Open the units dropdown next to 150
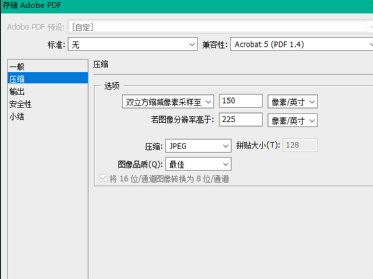 (x=292, y=102)
